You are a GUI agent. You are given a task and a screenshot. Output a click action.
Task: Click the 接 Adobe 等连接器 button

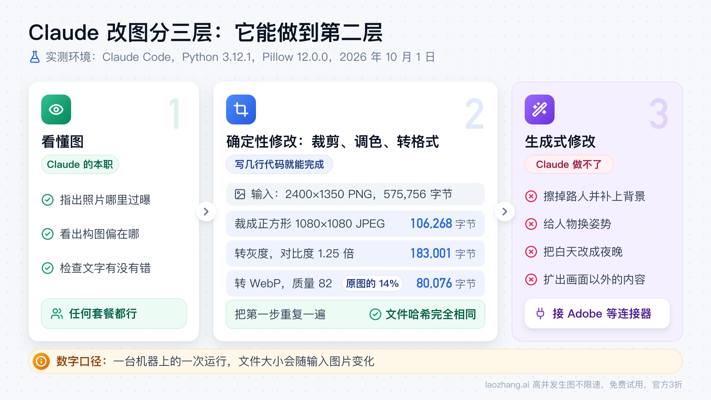click(597, 314)
